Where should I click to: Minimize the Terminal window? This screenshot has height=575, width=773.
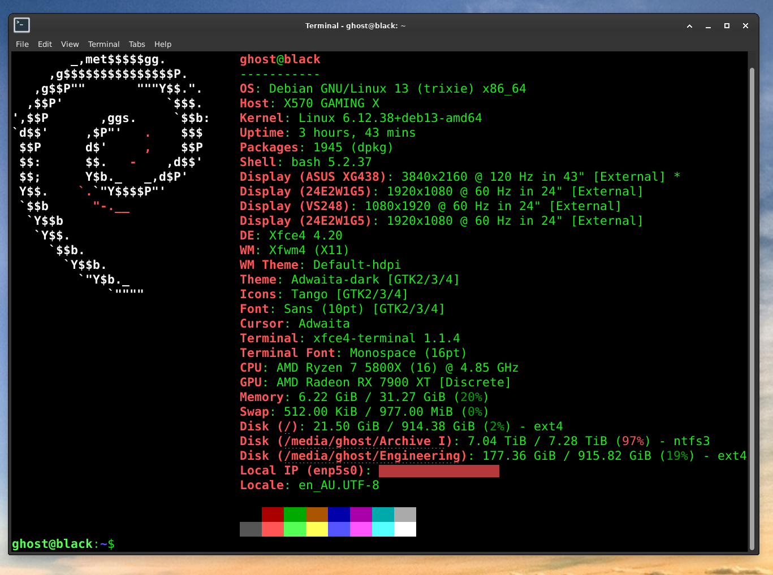click(x=708, y=26)
